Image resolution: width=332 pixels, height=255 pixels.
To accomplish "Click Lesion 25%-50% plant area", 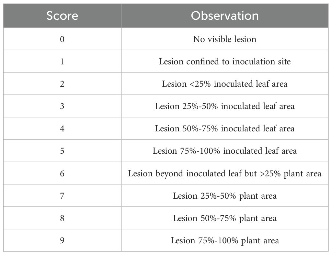I will [224, 196].
